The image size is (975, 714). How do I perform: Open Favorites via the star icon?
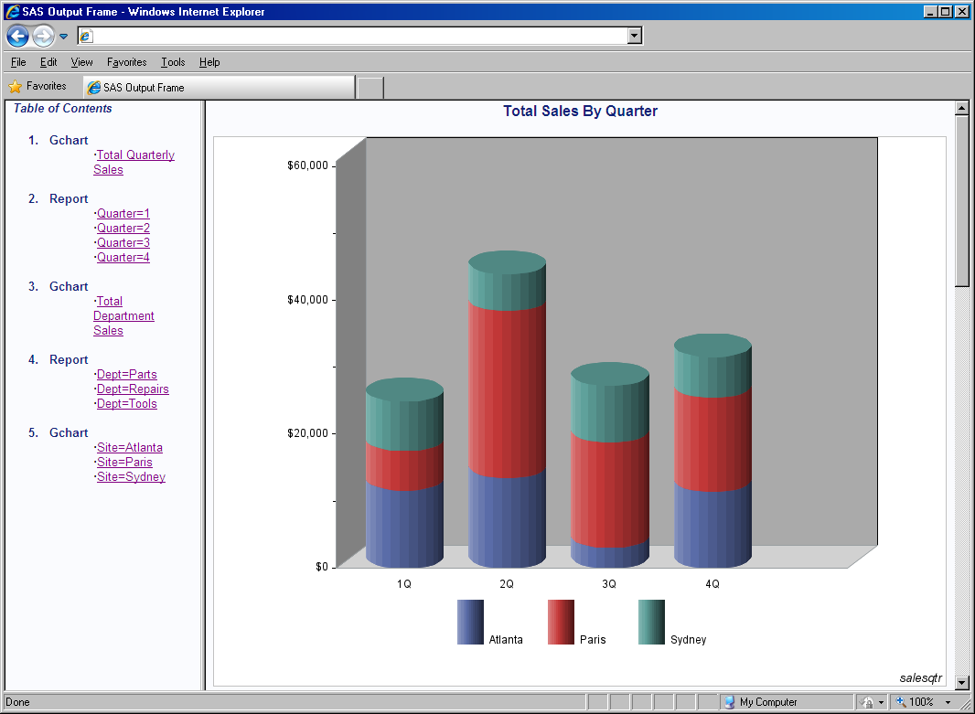(x=15, y=85)
